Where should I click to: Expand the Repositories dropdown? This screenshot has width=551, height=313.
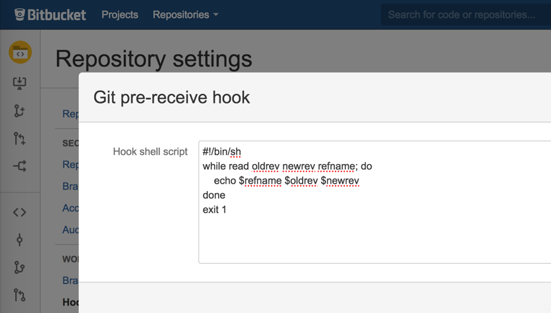[185, 15]
